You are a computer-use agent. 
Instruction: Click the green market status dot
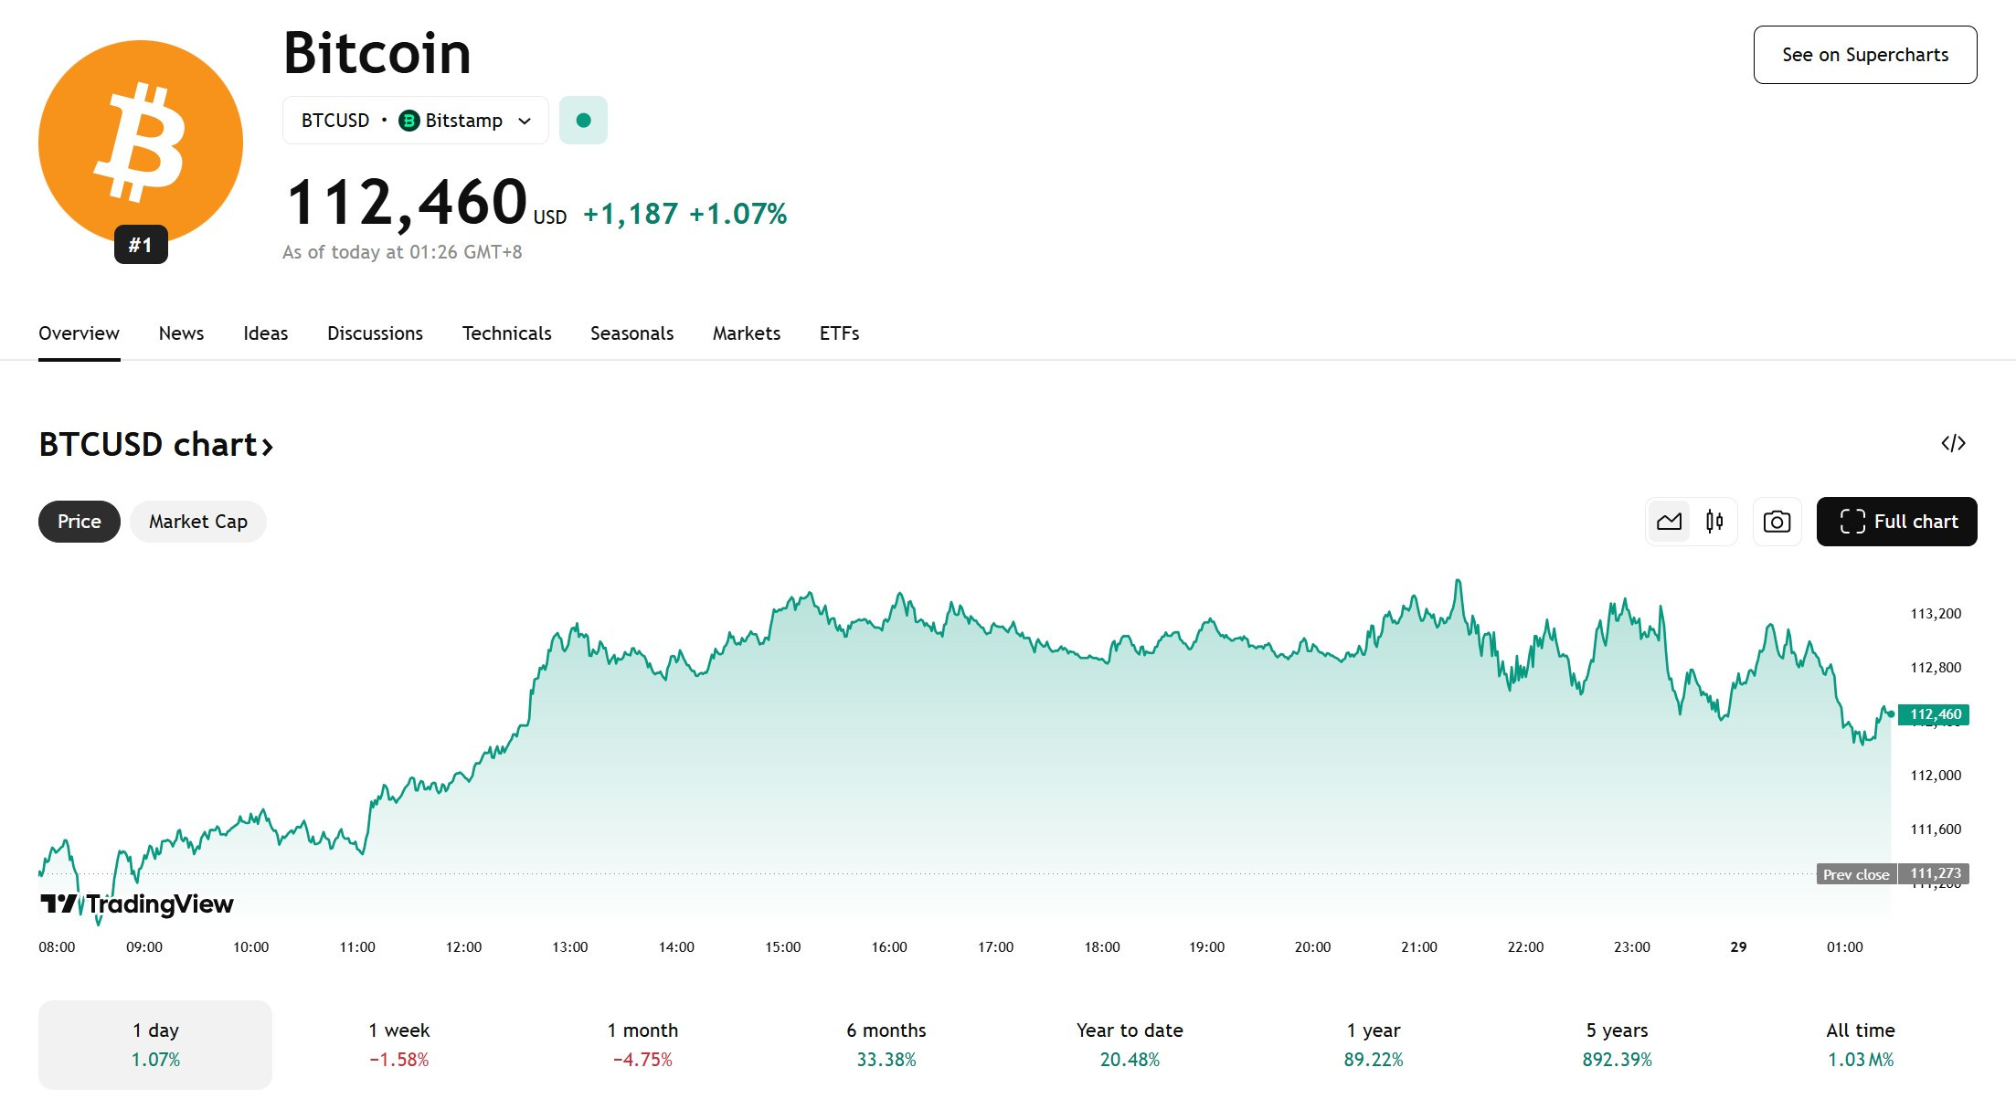(583, 120)
